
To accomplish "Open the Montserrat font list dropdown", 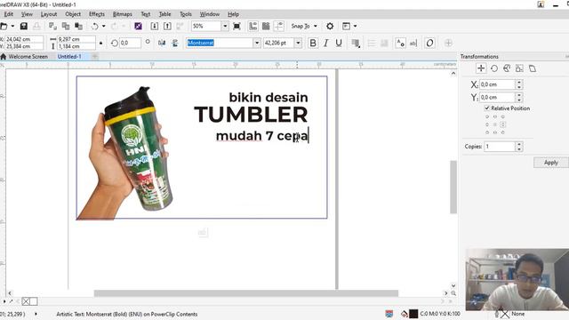I will 257,43.
